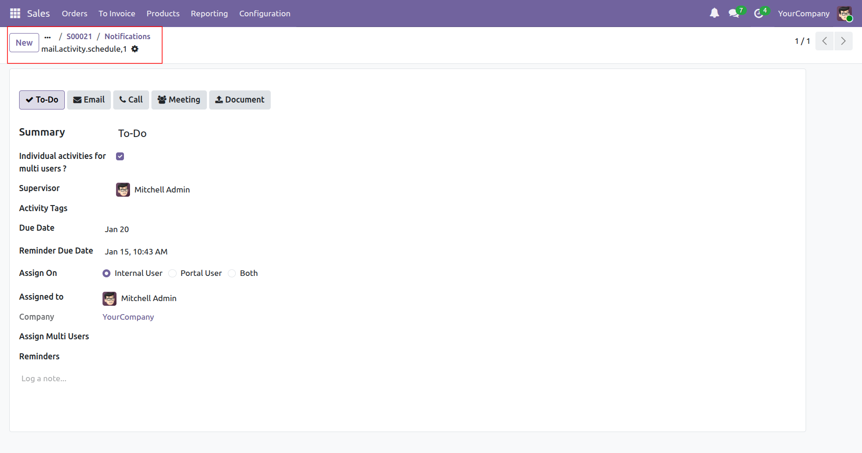Open the YourCompany switcher in top bar

(x=804, y=14)
